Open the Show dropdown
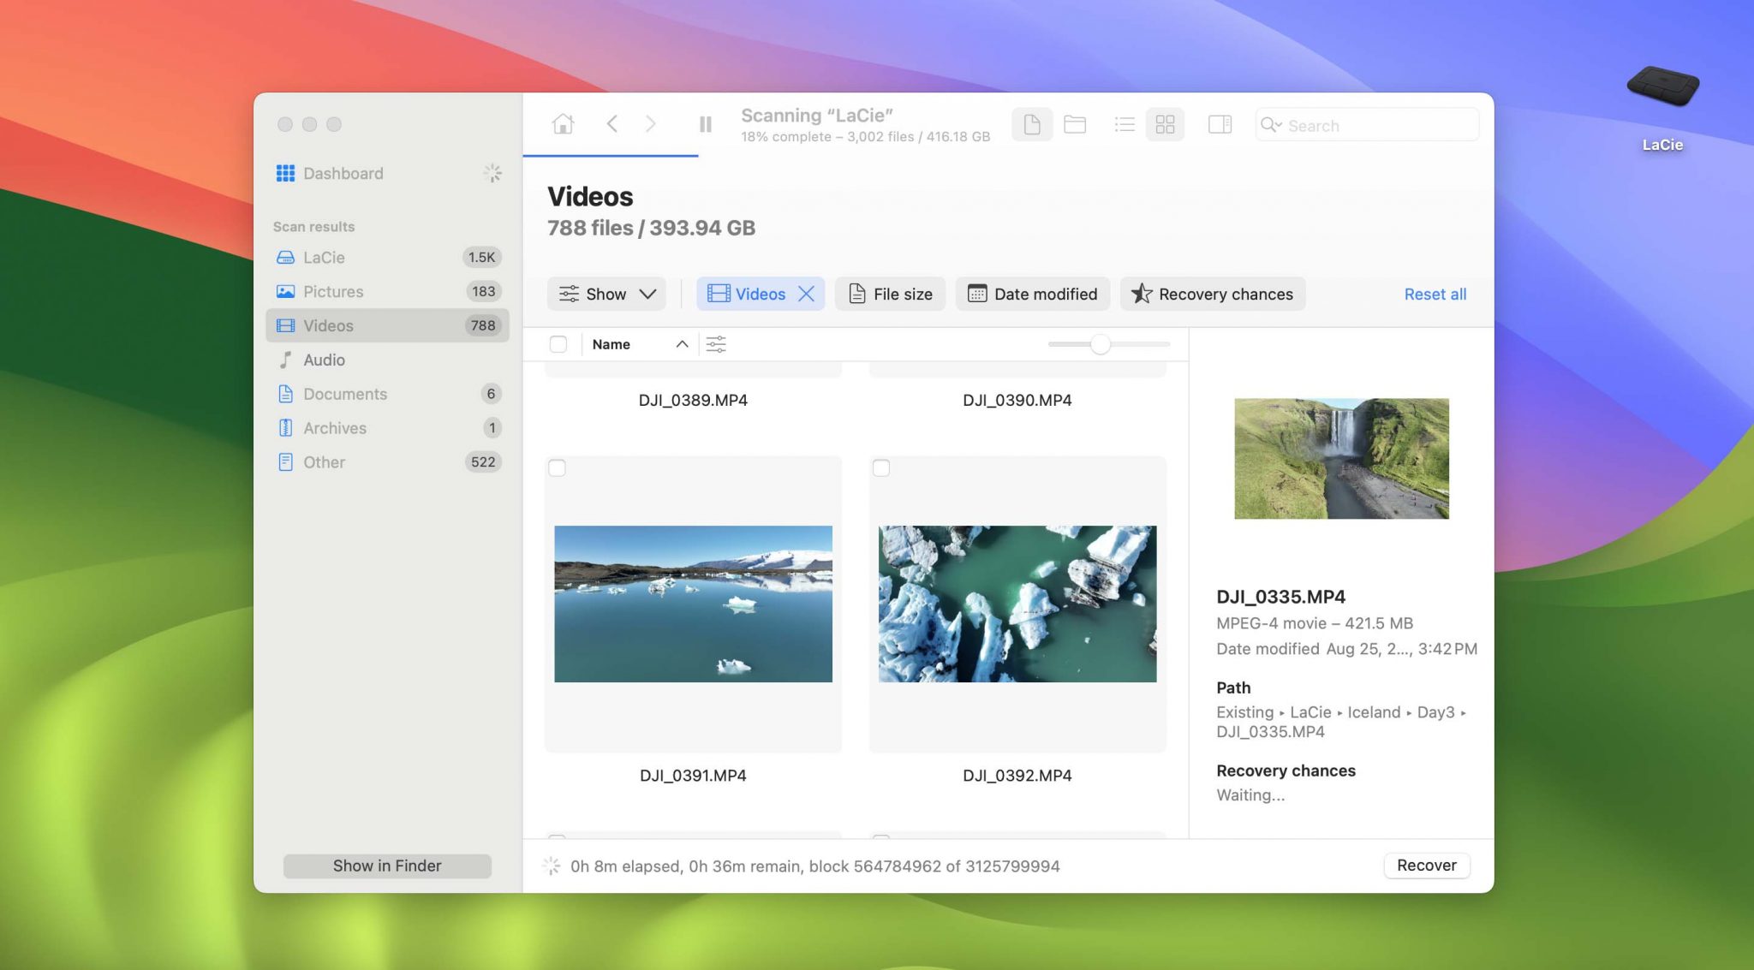Screen dimensions: 1754x970 click(x=606, y=294)
